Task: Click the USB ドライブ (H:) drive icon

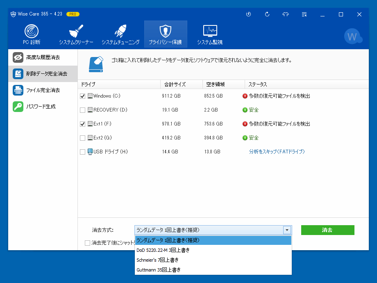Action: coord(90,152)
